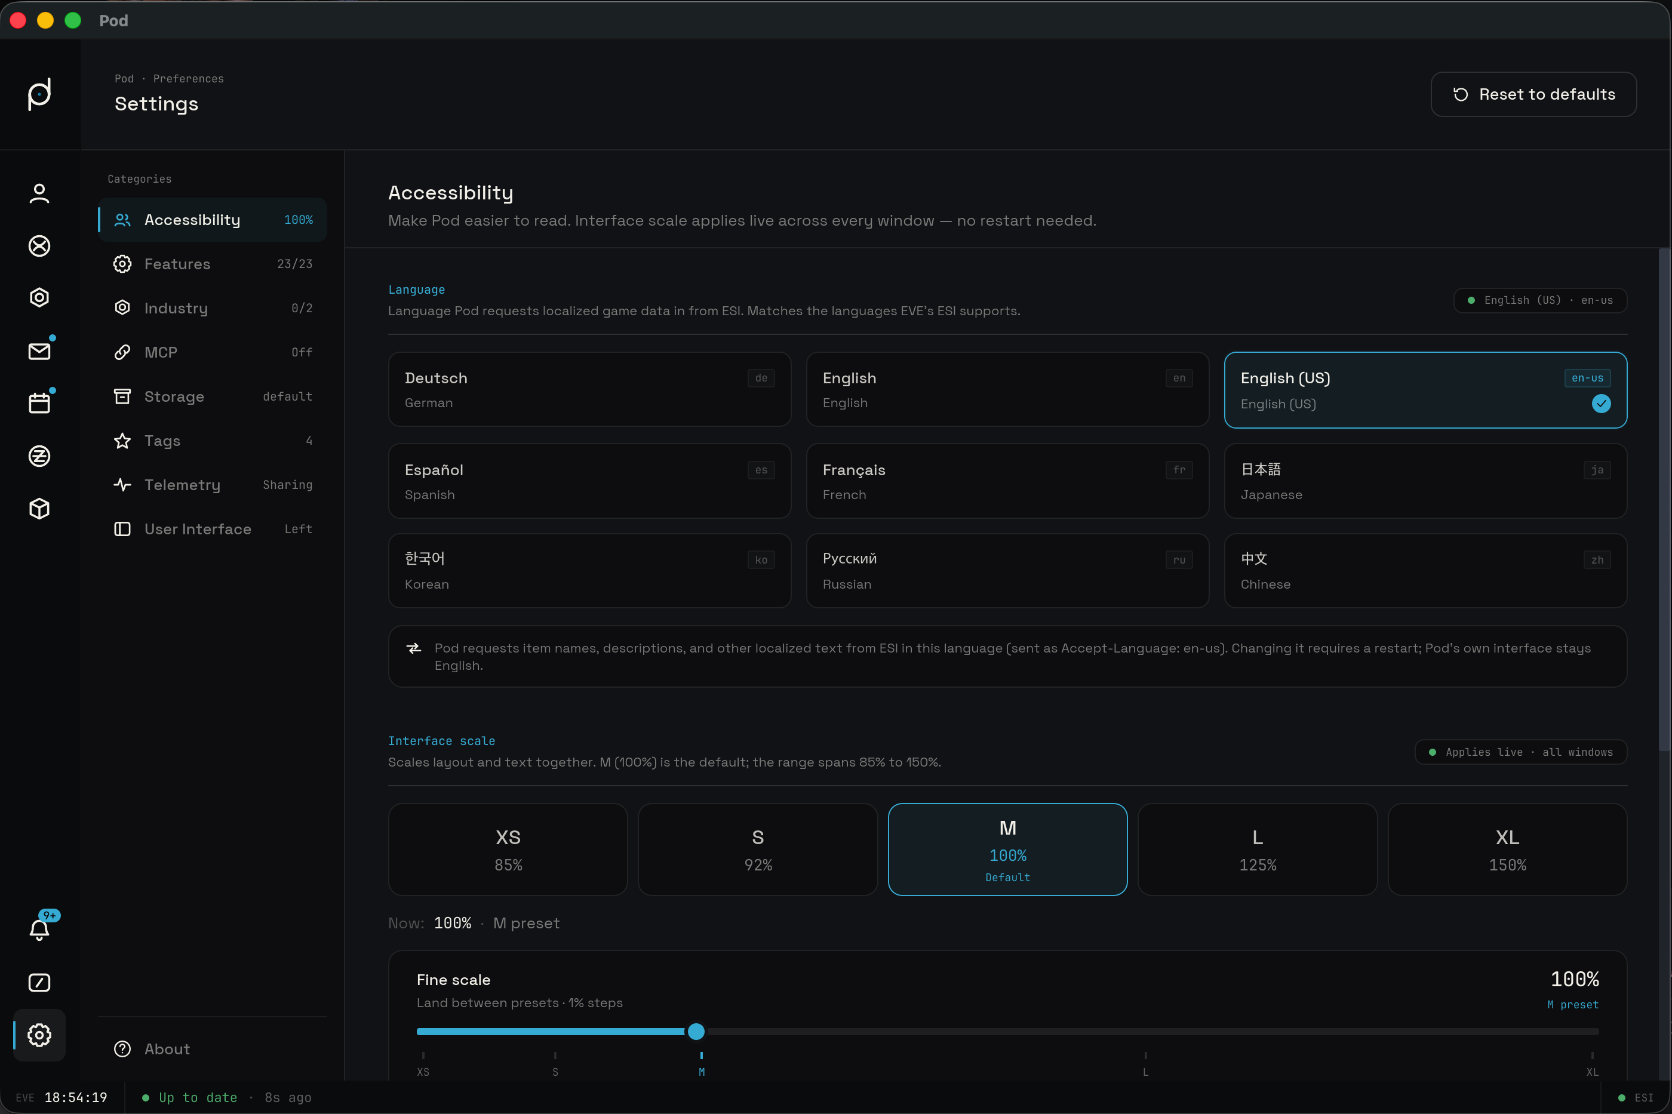Open the cube assets sidebar icon
The image size is (1672, 1114).
click(39, 509)
